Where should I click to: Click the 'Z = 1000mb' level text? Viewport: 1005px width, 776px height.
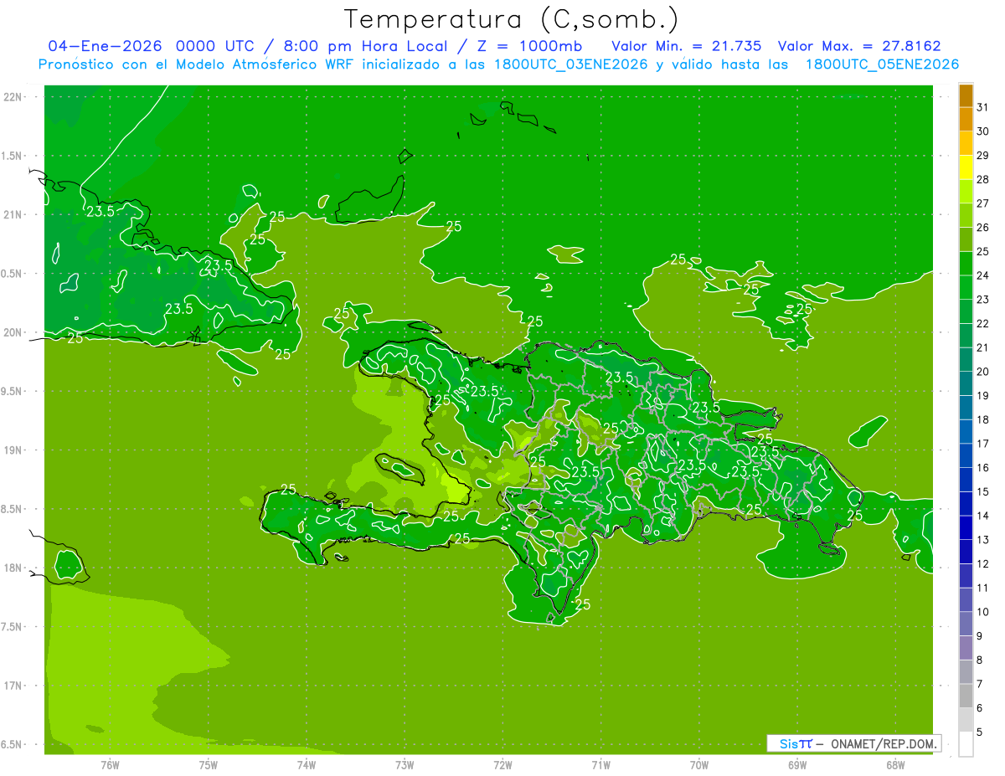click(x=529, y=46)
